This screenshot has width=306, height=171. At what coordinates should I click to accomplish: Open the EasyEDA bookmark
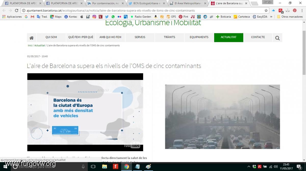click(x=260, y=17)
